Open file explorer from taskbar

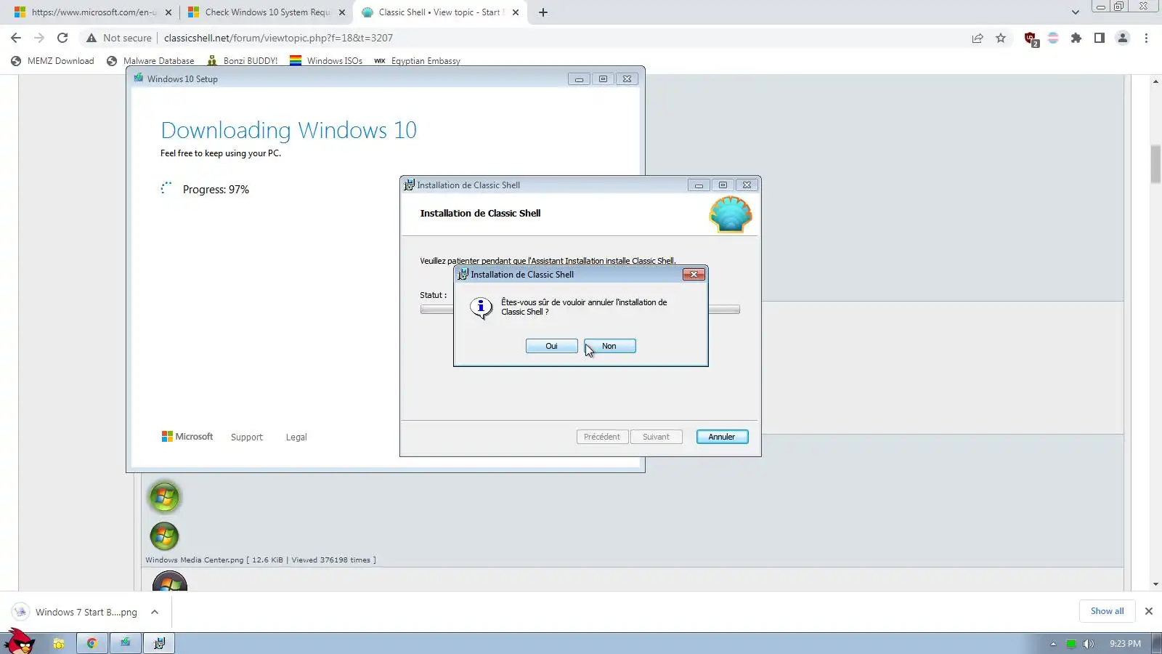59,643
